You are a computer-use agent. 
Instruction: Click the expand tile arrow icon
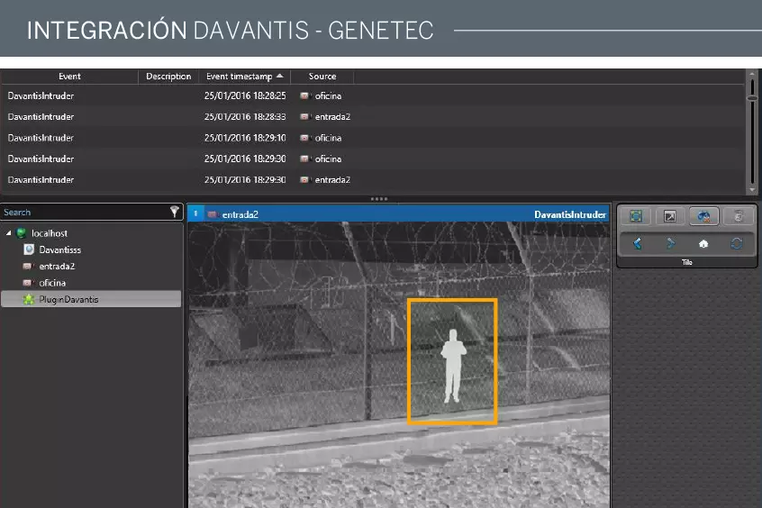coord(669,216)
